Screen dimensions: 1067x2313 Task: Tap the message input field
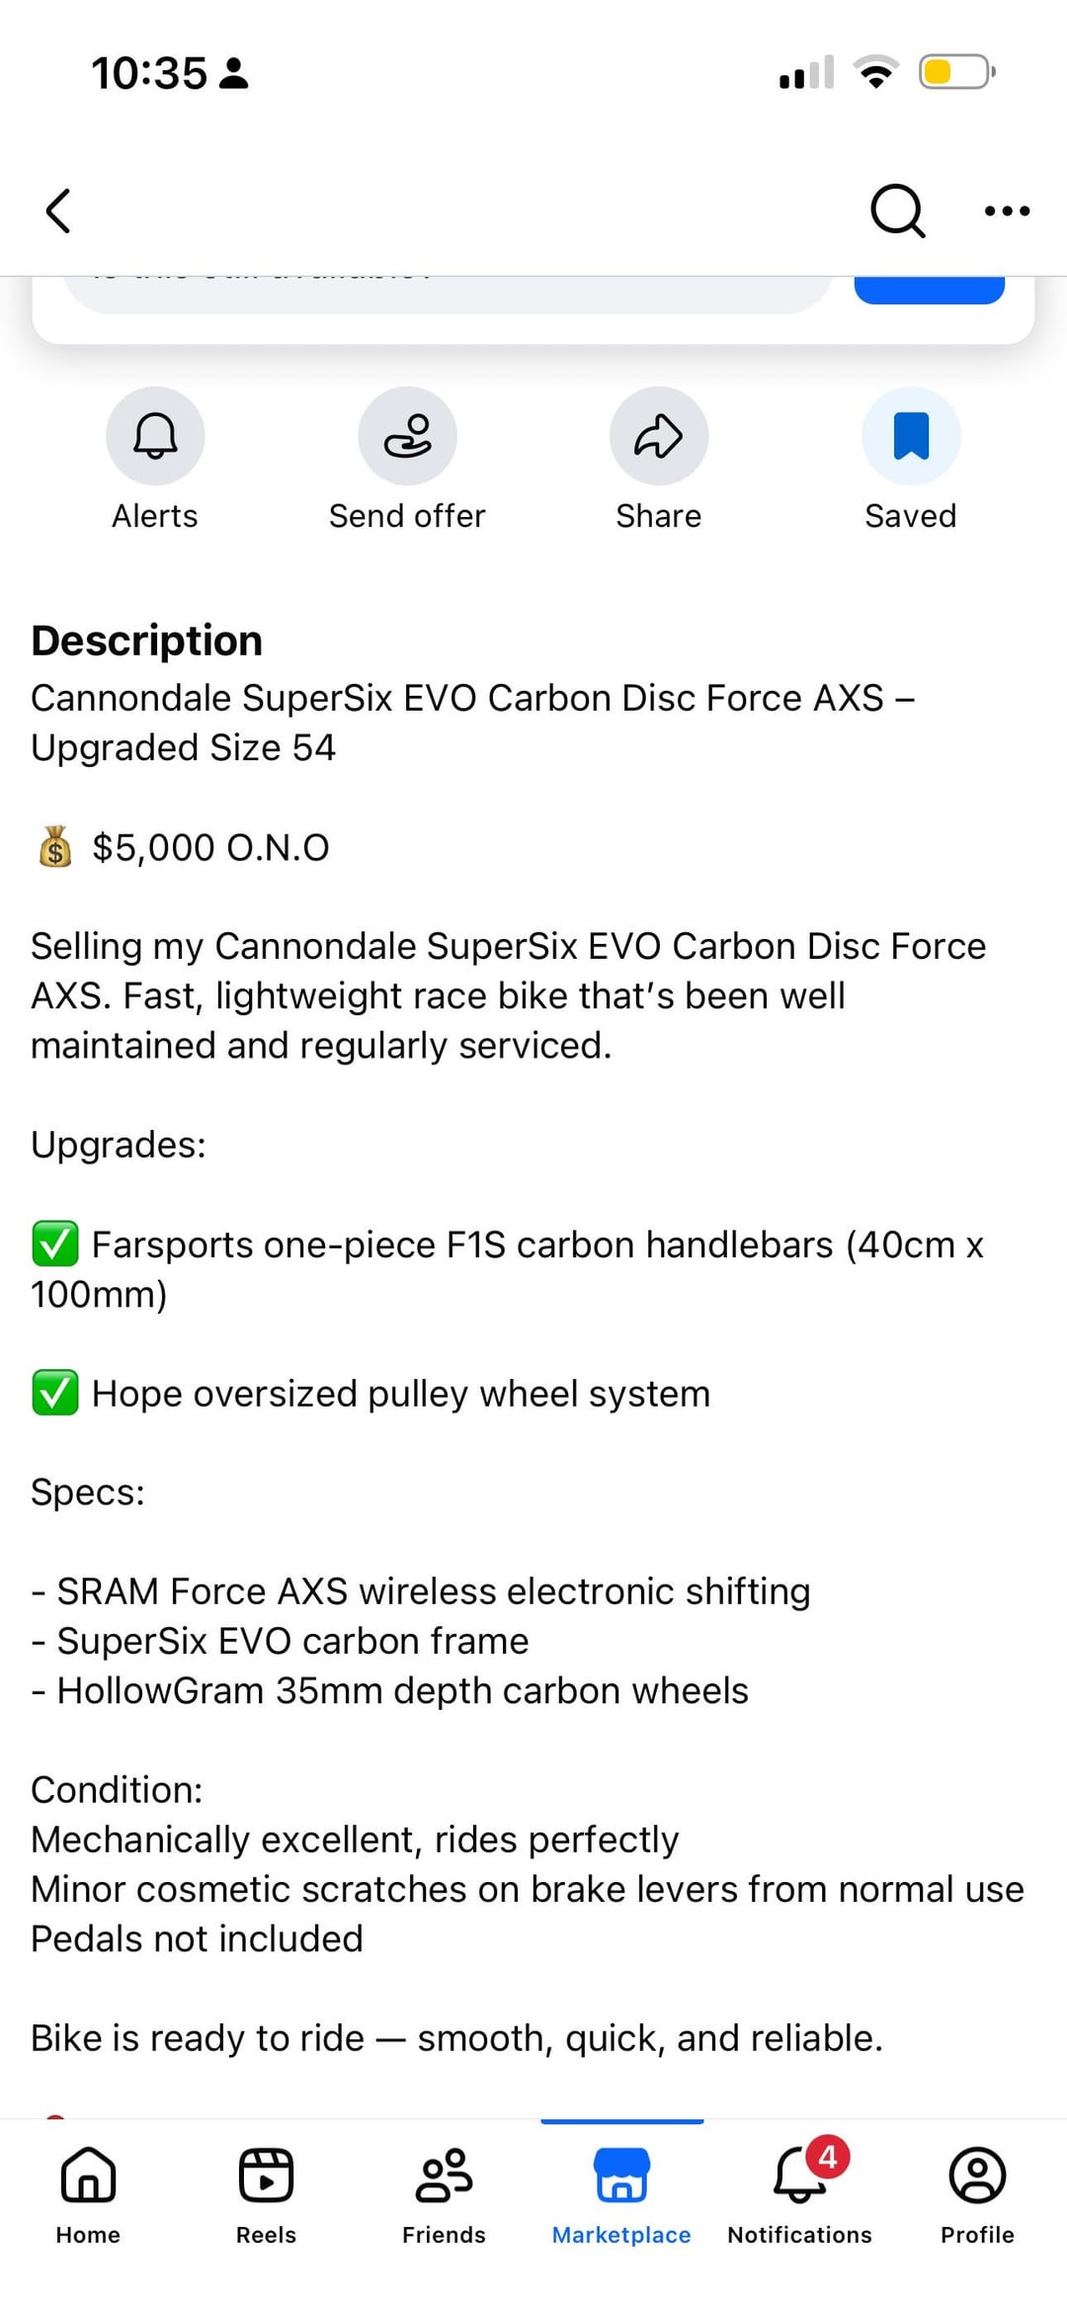(x=445, y=293)
